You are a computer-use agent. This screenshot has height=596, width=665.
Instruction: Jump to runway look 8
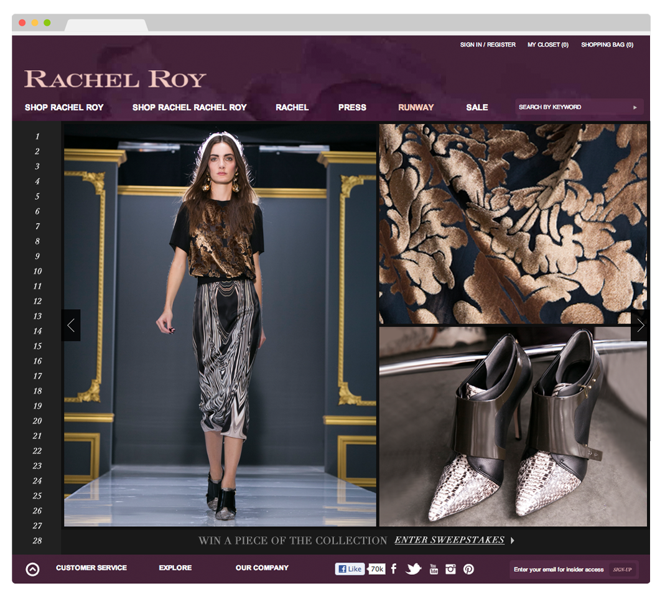point(37,241)
